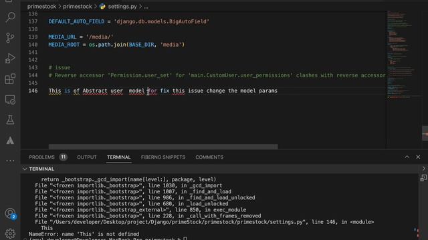Open the Run and Debug view
The width and height of the screenshot is (428, 240).
coord(10,58)
